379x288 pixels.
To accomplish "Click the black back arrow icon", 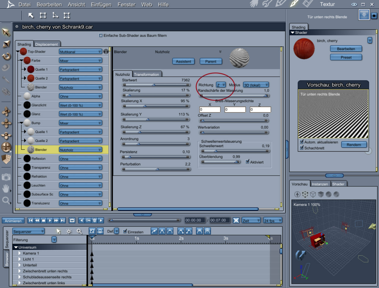I will coord(374,16).
